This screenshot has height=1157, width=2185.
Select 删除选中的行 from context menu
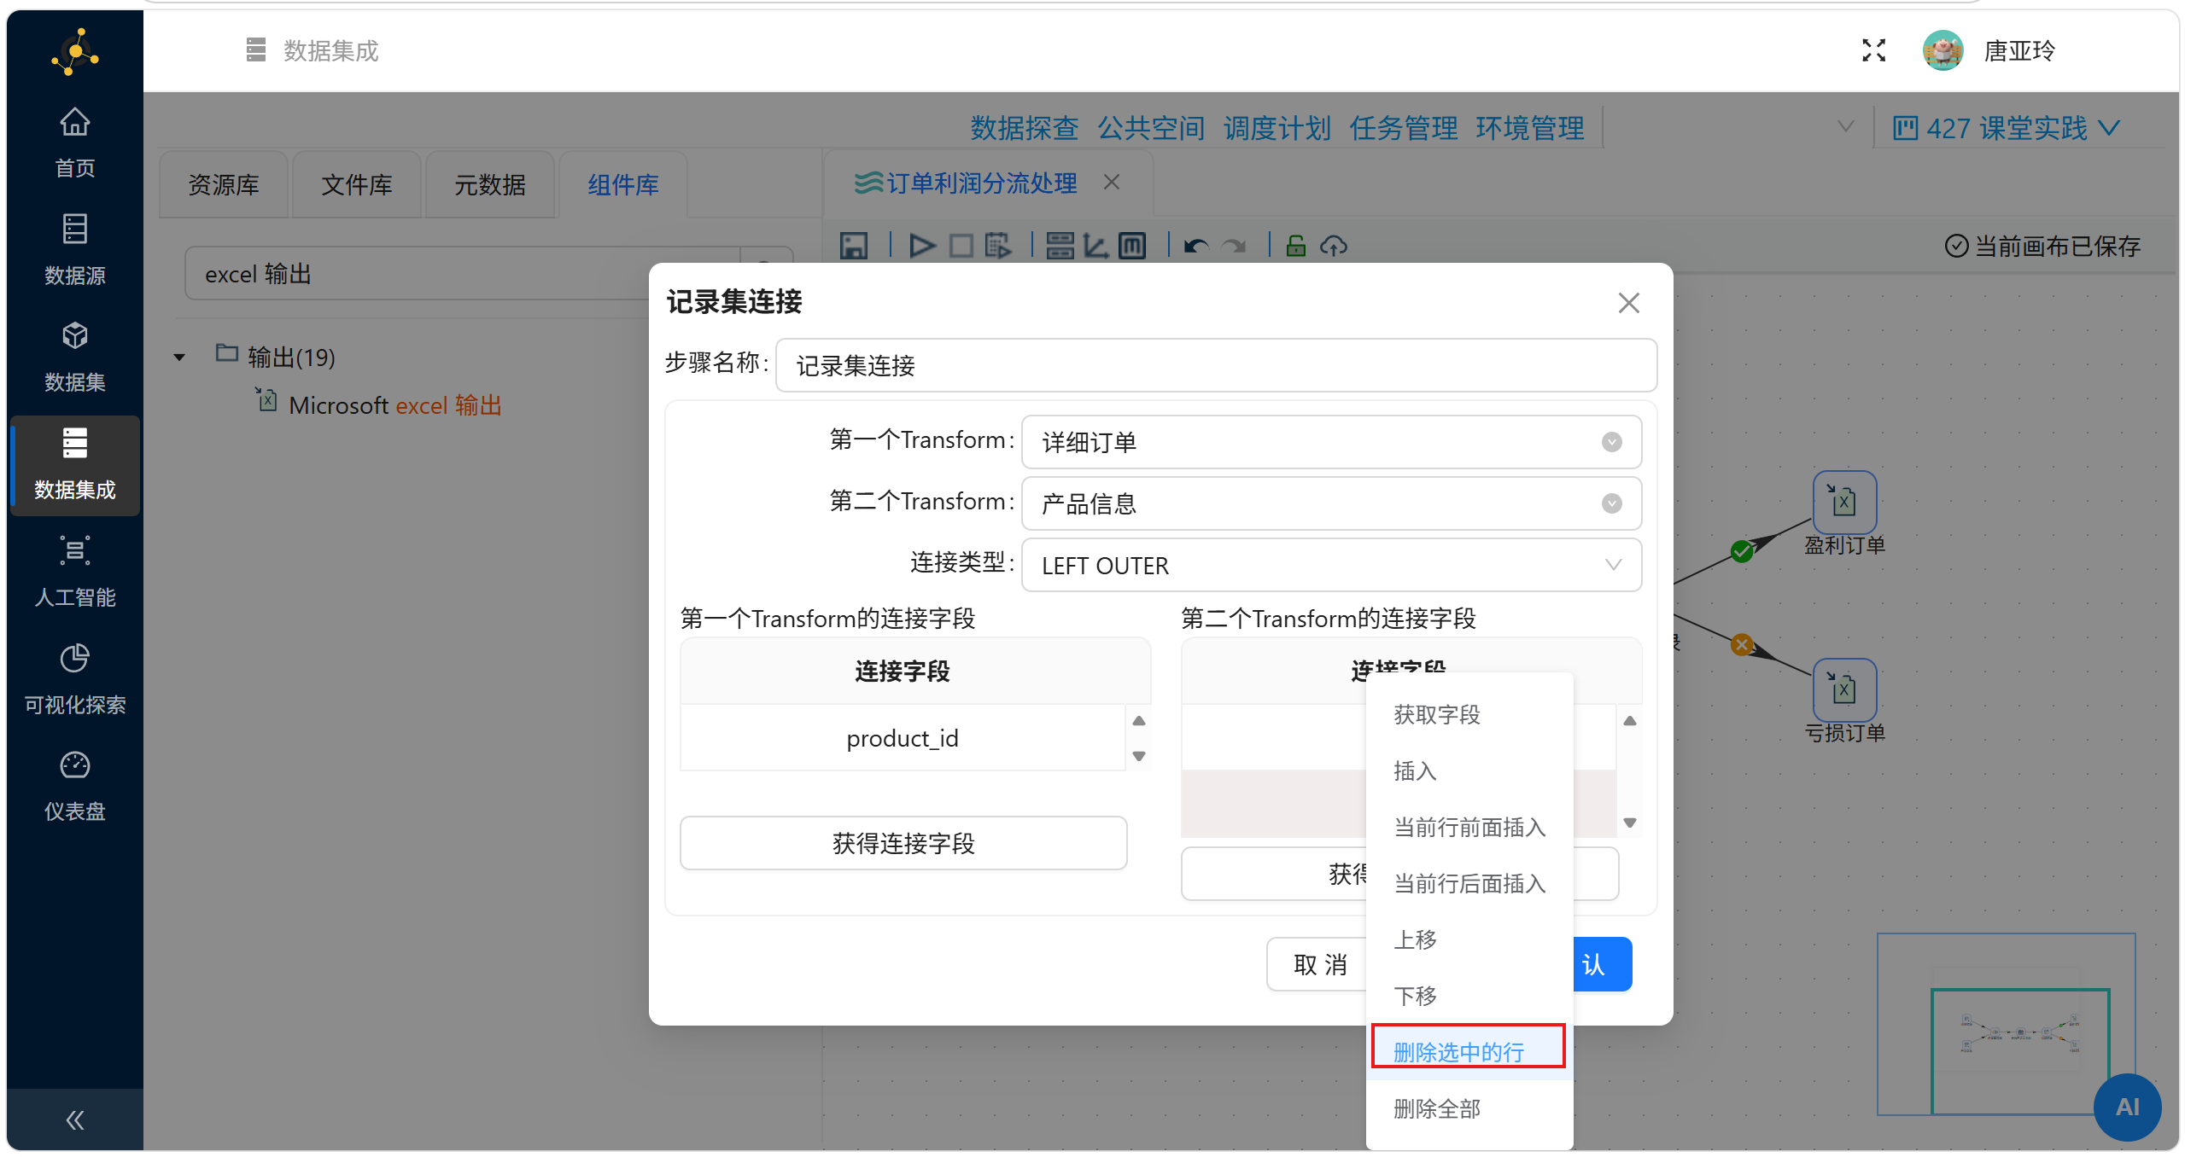point(1458,1051)
